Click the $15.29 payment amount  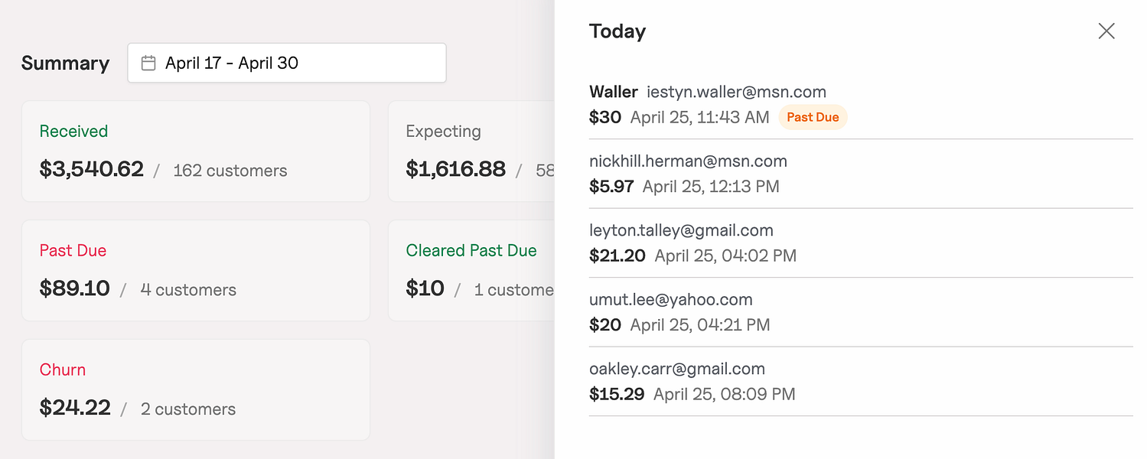pos(617,395)
